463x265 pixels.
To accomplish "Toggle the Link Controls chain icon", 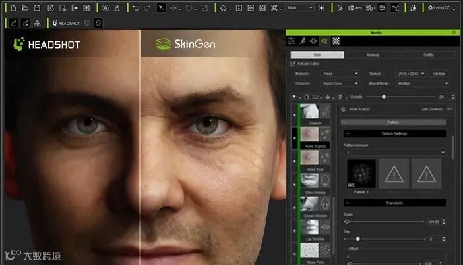I will [x=449, y=109].
